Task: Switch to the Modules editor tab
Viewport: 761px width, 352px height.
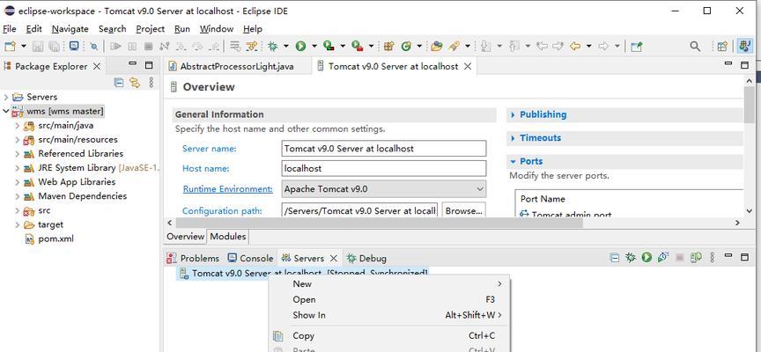Action: 227,237
